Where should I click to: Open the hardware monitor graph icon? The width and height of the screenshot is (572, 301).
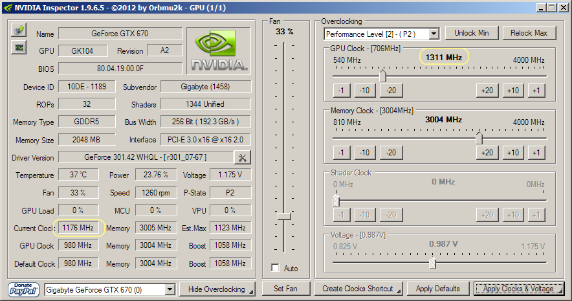coord(19,47)
